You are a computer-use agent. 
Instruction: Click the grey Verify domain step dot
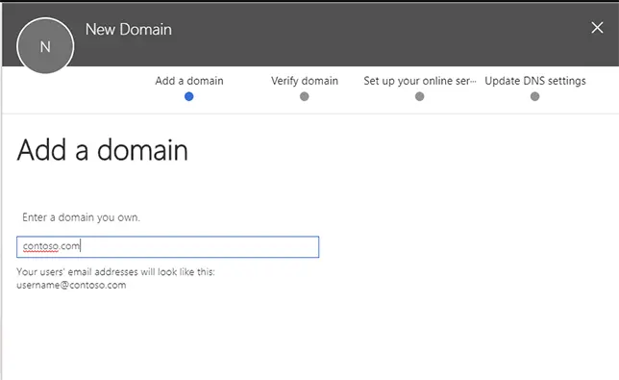305,96
